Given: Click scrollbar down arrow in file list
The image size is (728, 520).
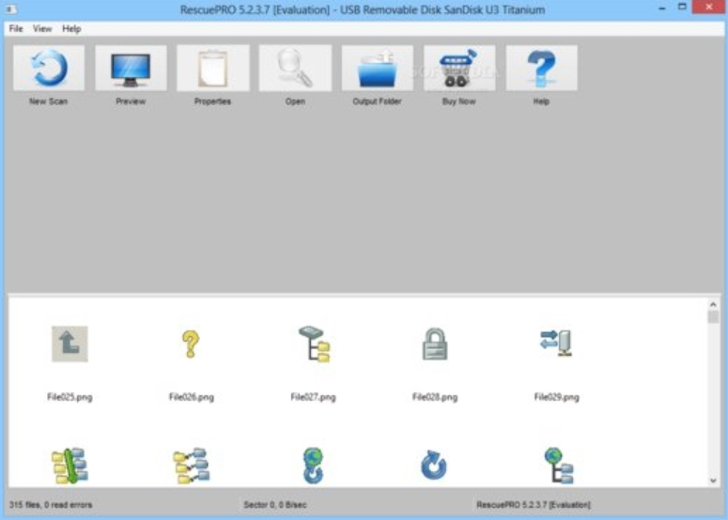Looking at the screenshot, I should [713, 481].
